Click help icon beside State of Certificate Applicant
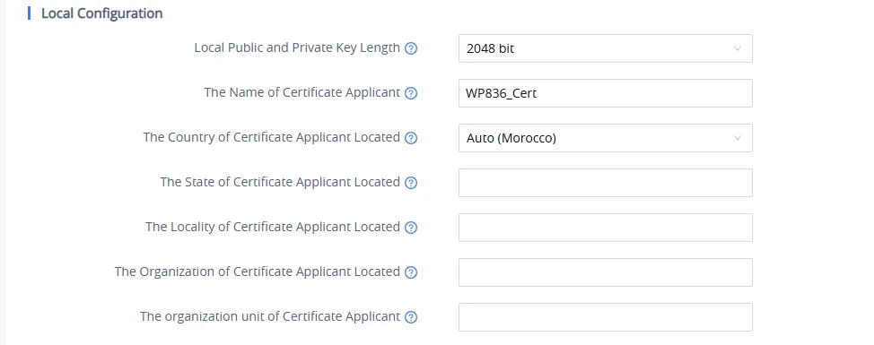The width and height of the screenshot is (874, 345). pyautogui.click(x=411, y=183)
